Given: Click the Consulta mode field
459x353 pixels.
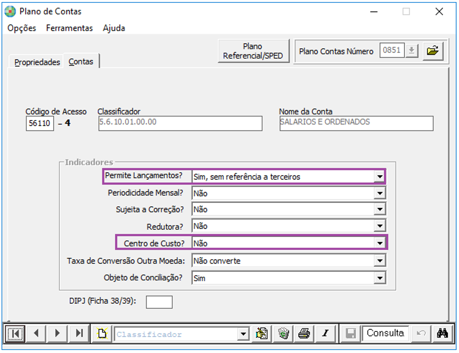Looking at the screenshot, I should (385, 333).
